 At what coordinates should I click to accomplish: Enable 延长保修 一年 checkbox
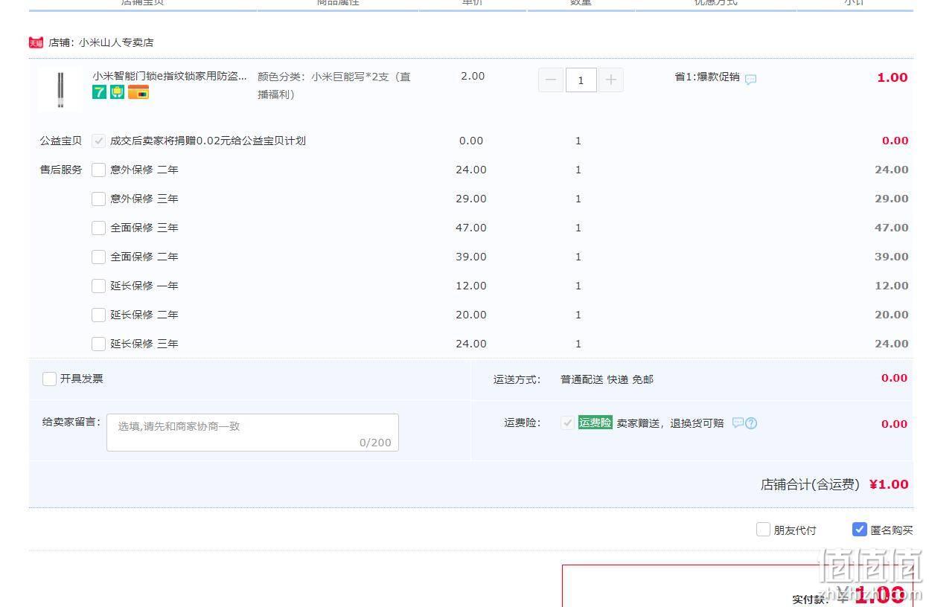coord(98,286)
